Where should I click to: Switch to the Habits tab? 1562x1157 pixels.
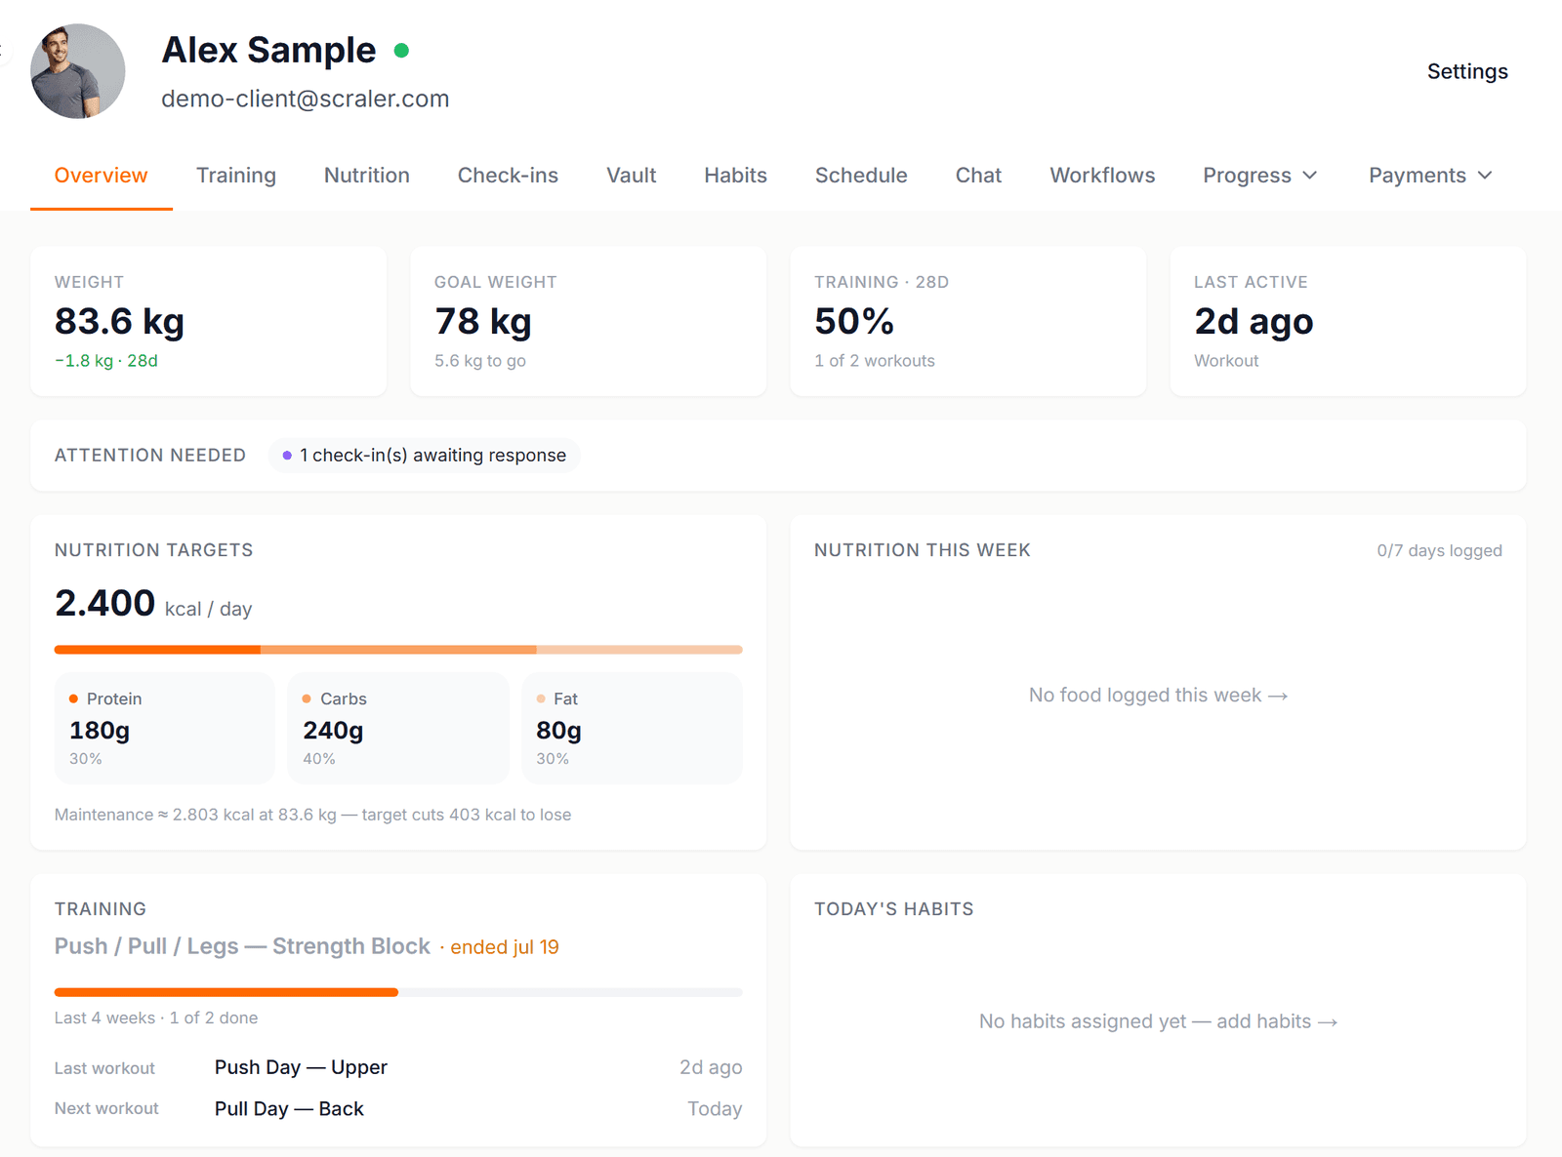[736, 176]
